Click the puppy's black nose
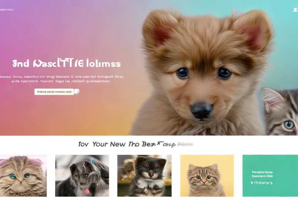This screenshot has width=298, height=200. 201,110
